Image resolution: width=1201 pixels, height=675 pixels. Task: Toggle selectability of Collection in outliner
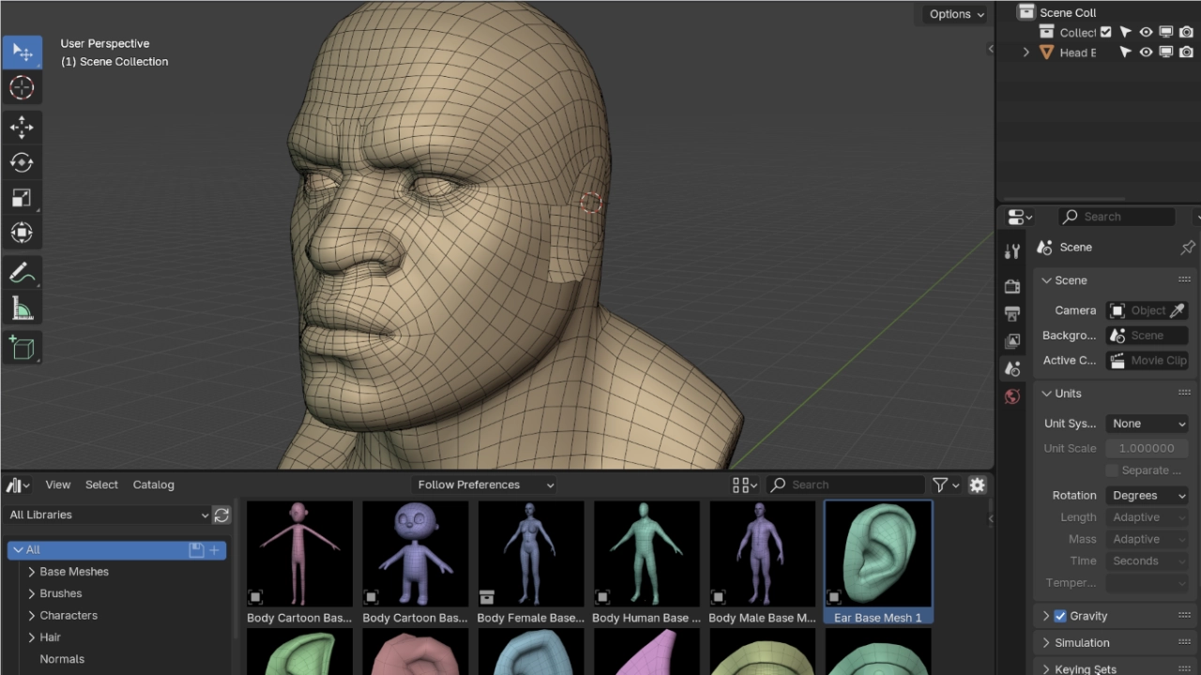coord(1126,32)
